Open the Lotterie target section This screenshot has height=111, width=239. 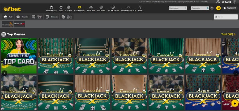101,8
